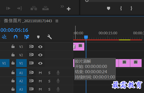Click the blue playhead on time ruler
The width and height of the screenshot is (144, 93).
pos(86,37)
